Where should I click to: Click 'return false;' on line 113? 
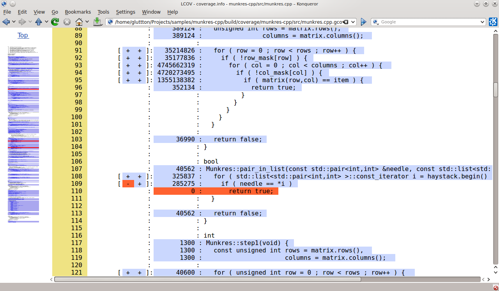pos(238,213)
